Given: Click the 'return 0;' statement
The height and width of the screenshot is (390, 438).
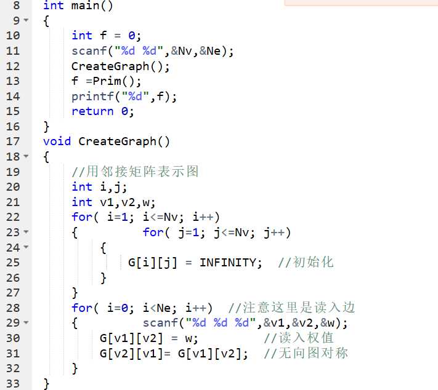Looking at the screenshot, I should point(103,111).
